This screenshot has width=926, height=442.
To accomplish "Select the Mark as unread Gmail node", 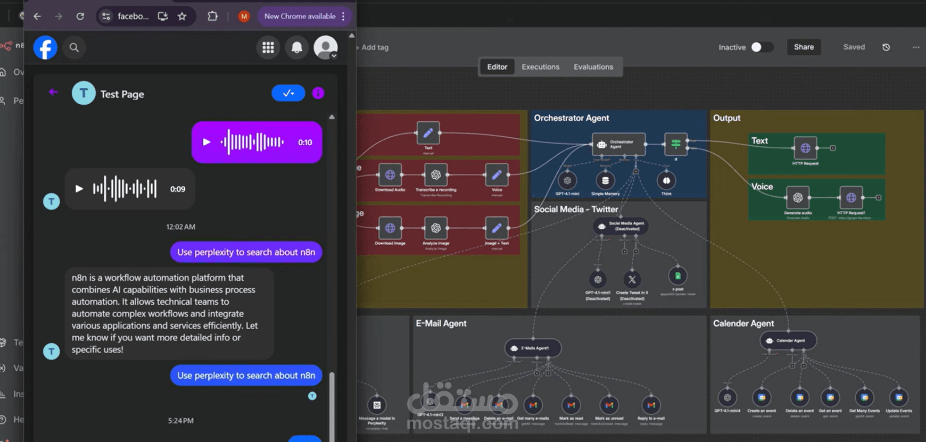I will click(x=609, y=405).
